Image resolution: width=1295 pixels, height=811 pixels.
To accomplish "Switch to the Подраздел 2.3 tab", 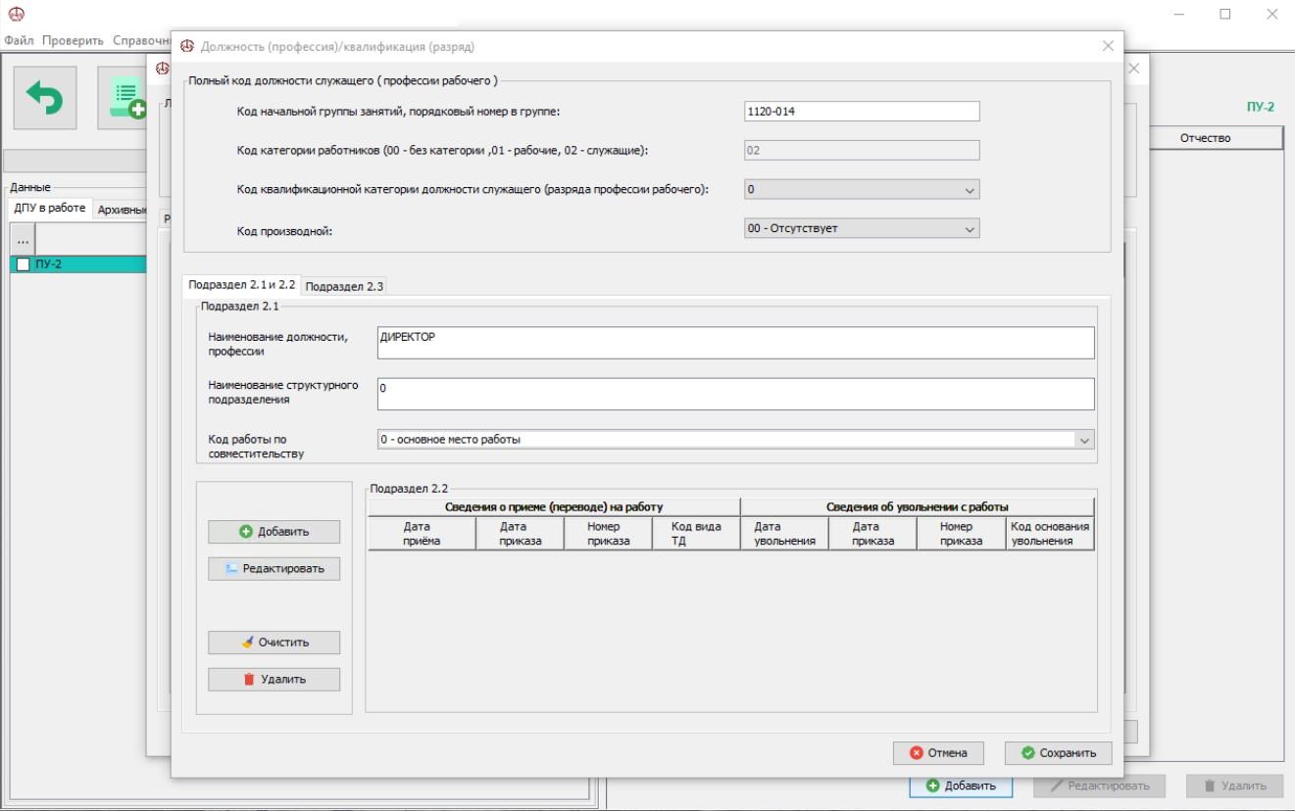I will click(344, 286).
